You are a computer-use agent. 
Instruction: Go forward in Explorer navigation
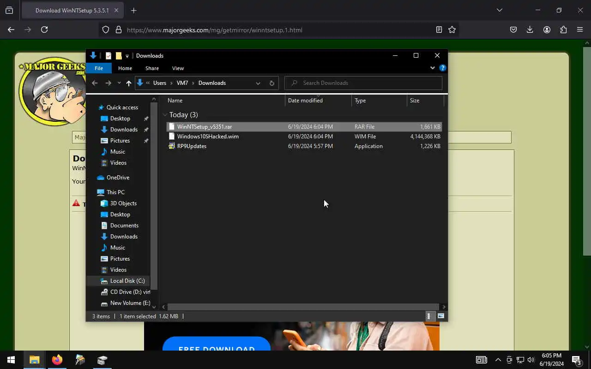coord(108,83)
